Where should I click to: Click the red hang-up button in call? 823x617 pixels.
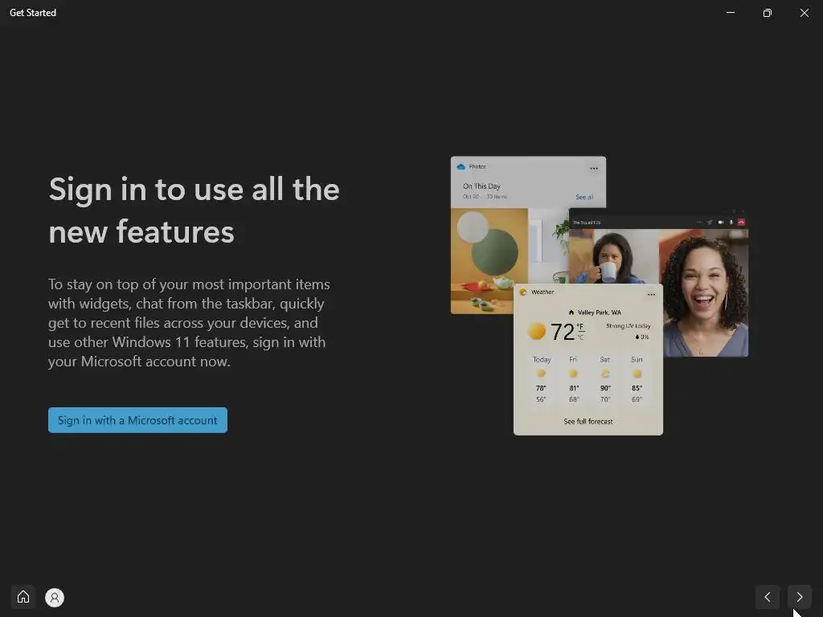click(741, 222)
